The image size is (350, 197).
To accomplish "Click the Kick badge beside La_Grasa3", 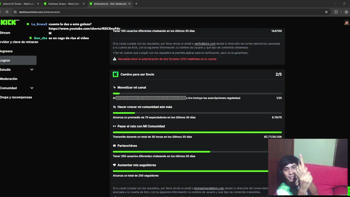I will point(28,24).
